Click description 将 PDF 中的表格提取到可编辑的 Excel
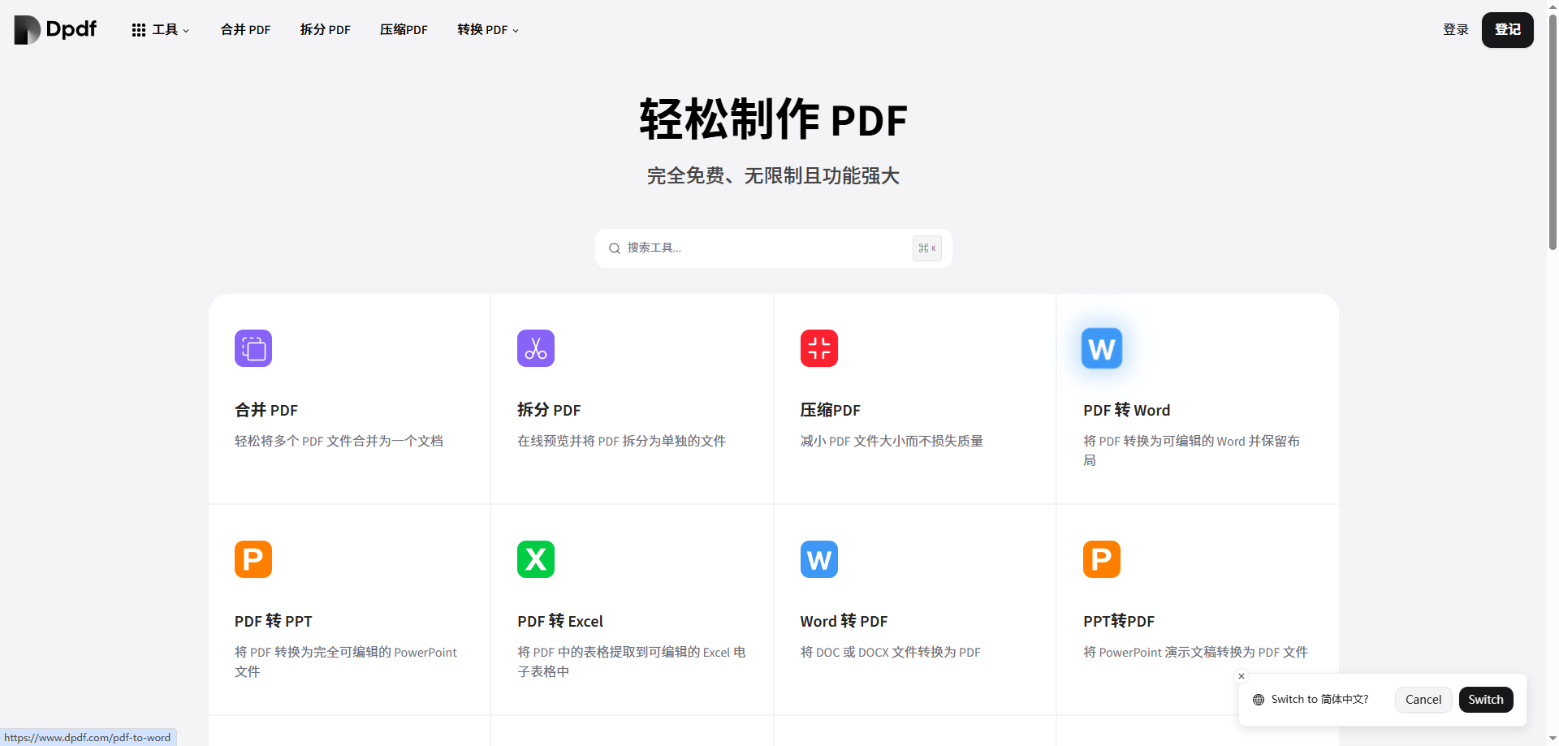The width and height of the screenshot is (1559, 746). [631, 662]
